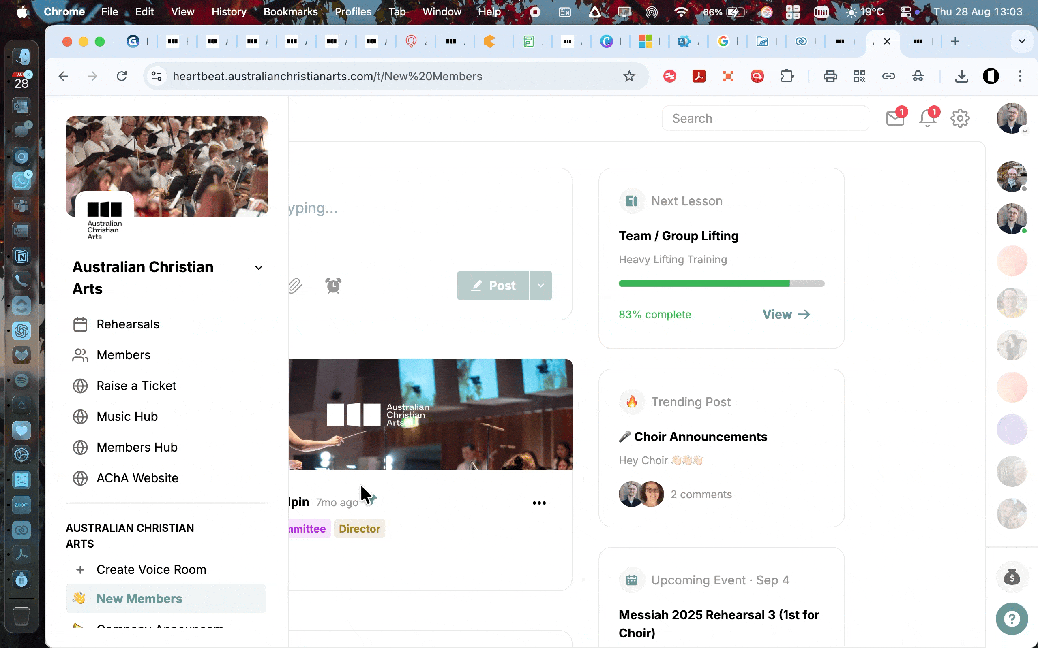Click the Heavy Lifting Training progress bar
Image resolution: width=1038 pixels, height=648 pixels.
pyautogui.click(x=721, y=284)
